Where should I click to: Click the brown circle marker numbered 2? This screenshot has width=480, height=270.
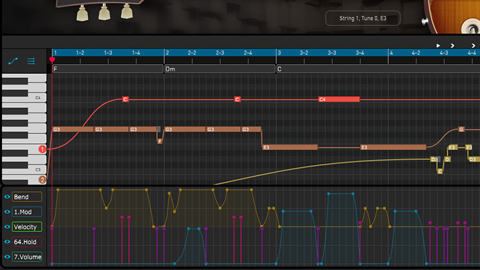click(x=42, y=179)
